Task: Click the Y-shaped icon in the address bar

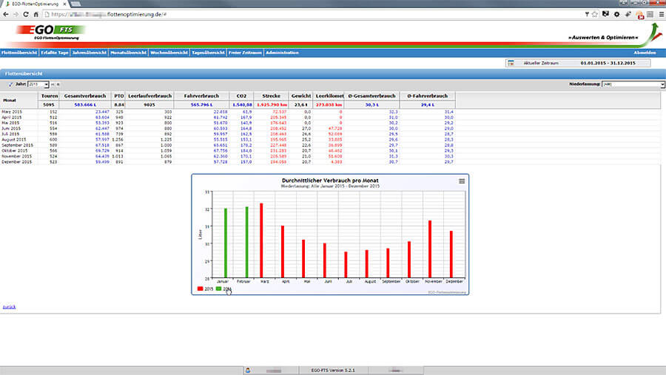Action: click(x=587, y=15)
